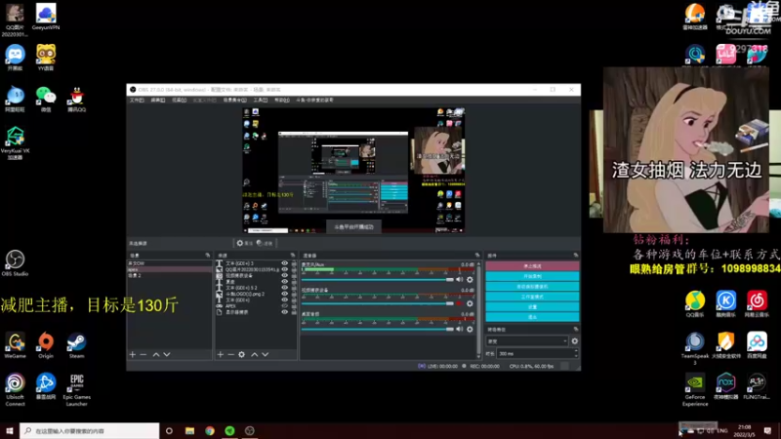Viewport: 781px width, 439px height.
Task: Click the 启动虚拟摄像机 virtual camera button
Action: click(x=532, y=287)
